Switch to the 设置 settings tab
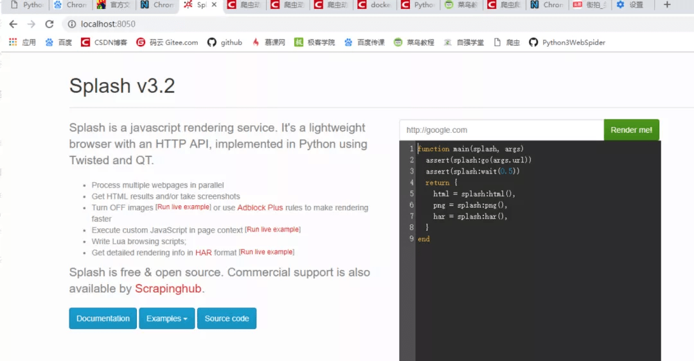The image size is (694, 361). click(x=630, y=5)
